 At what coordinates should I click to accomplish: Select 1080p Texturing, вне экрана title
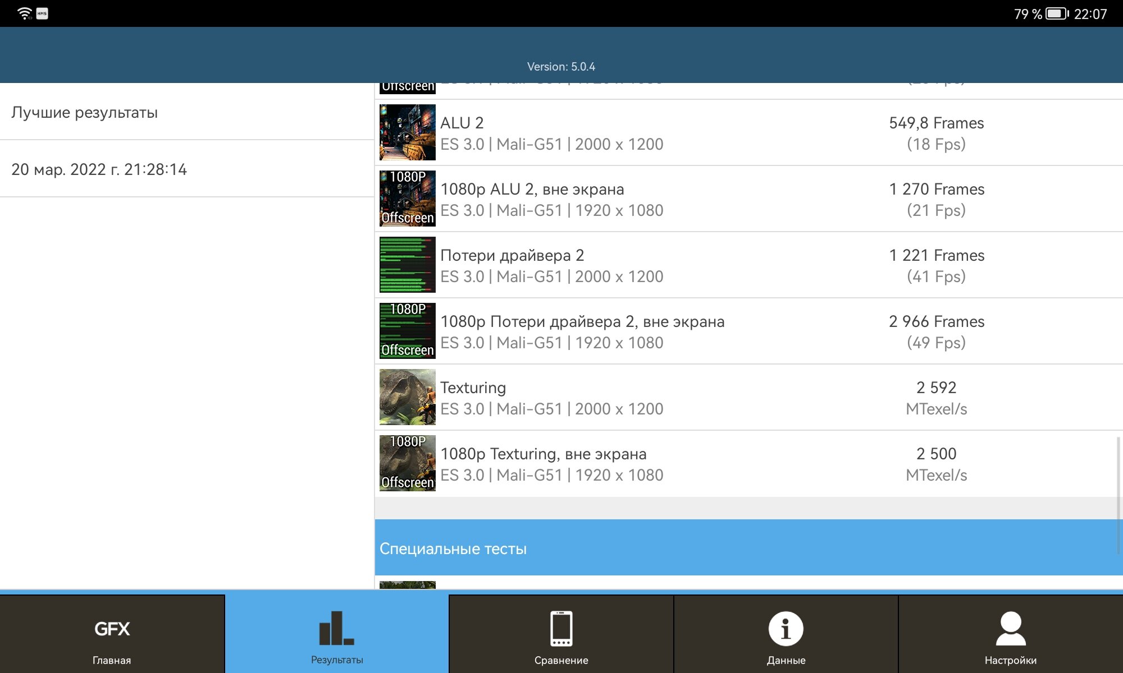[544, 454]
